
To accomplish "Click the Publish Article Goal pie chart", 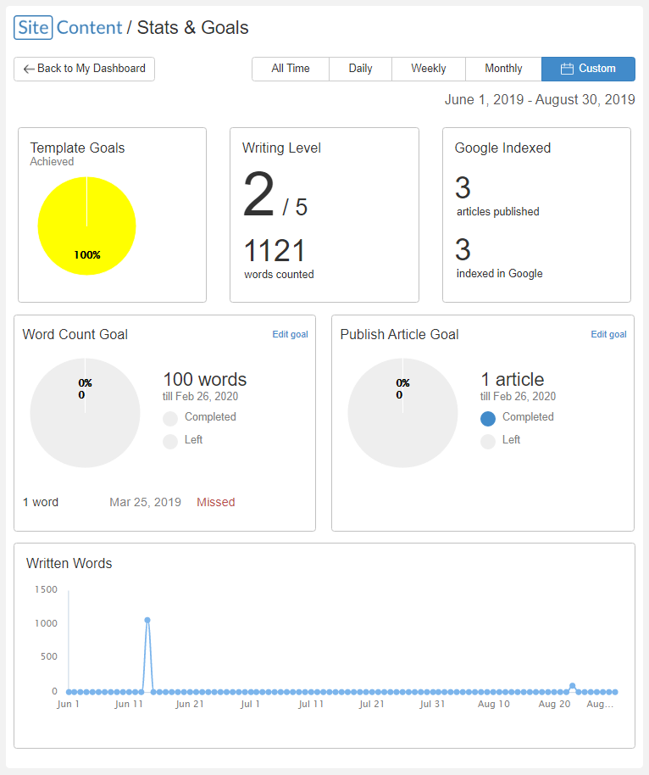I will (x=403, y=413).
